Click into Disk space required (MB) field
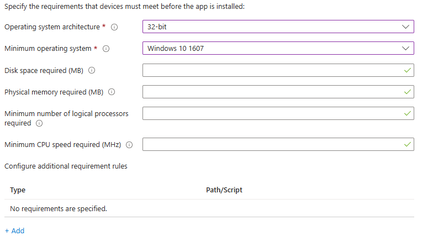433x241 pixels. [x=278, y=70]
